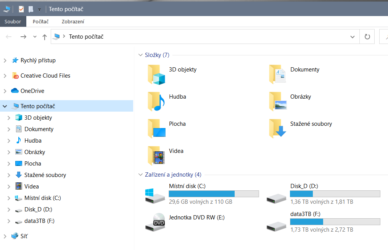Open the address bar history dropdown

(353, 37)
